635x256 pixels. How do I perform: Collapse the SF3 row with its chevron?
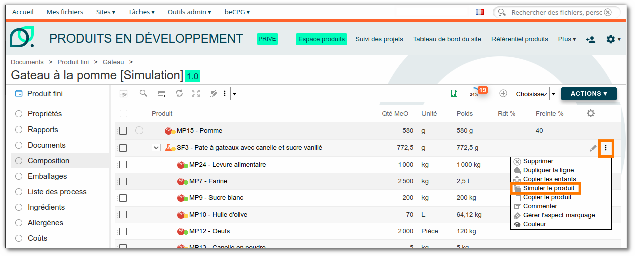156,148
